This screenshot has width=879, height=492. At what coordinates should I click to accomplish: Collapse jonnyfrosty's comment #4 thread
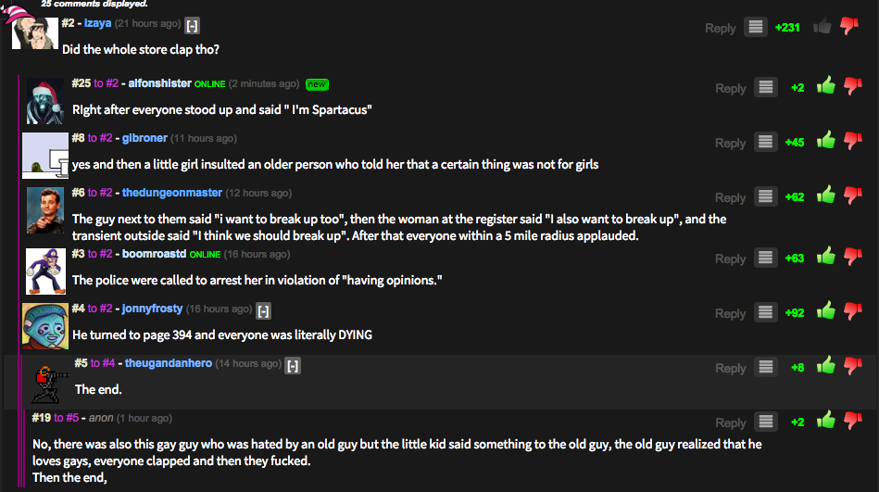(x=263, y=309)
